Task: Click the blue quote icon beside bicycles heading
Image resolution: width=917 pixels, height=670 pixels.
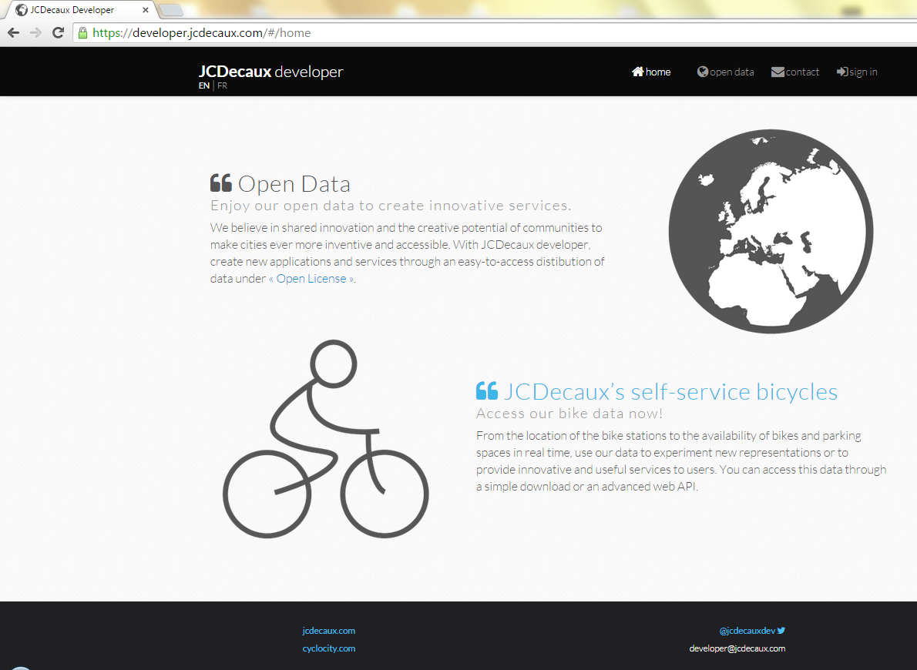Action: 486,390
